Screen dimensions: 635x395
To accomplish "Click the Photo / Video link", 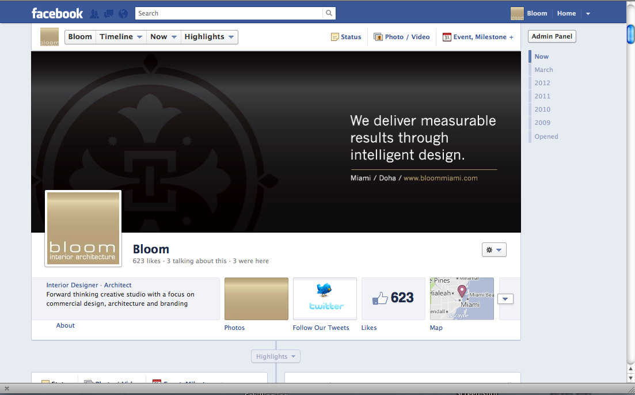I will click(x=407, y=37).
